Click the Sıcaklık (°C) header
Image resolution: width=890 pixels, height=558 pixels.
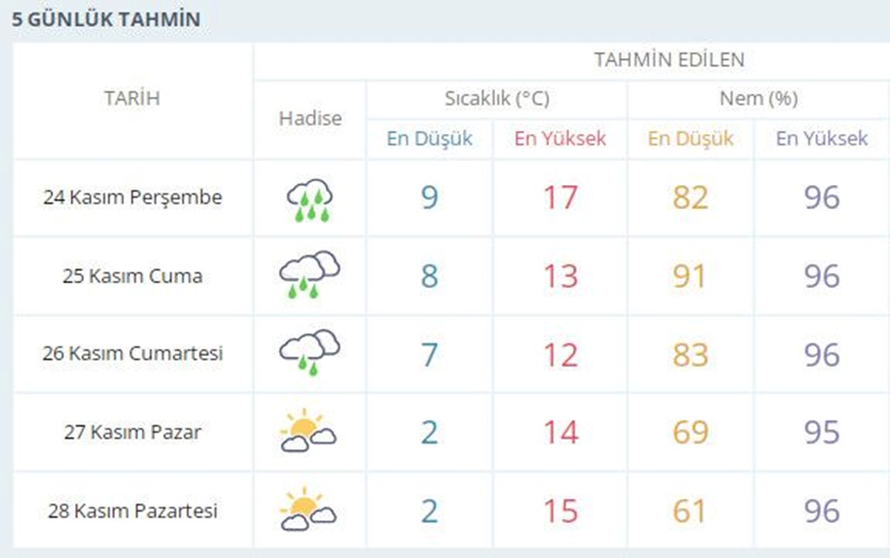point(497,99)
